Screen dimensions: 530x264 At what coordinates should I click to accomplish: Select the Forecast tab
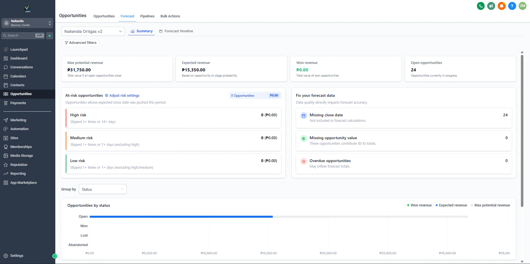coord(127,16)
